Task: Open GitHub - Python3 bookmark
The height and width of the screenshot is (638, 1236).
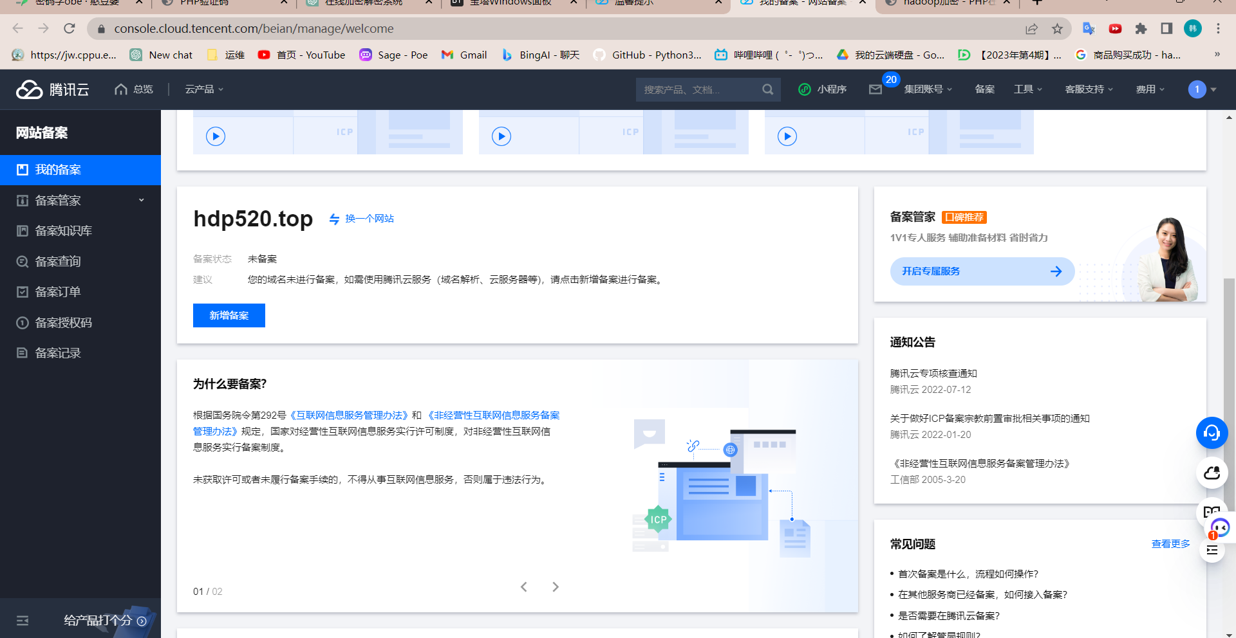Action: [x=647, y=55]
